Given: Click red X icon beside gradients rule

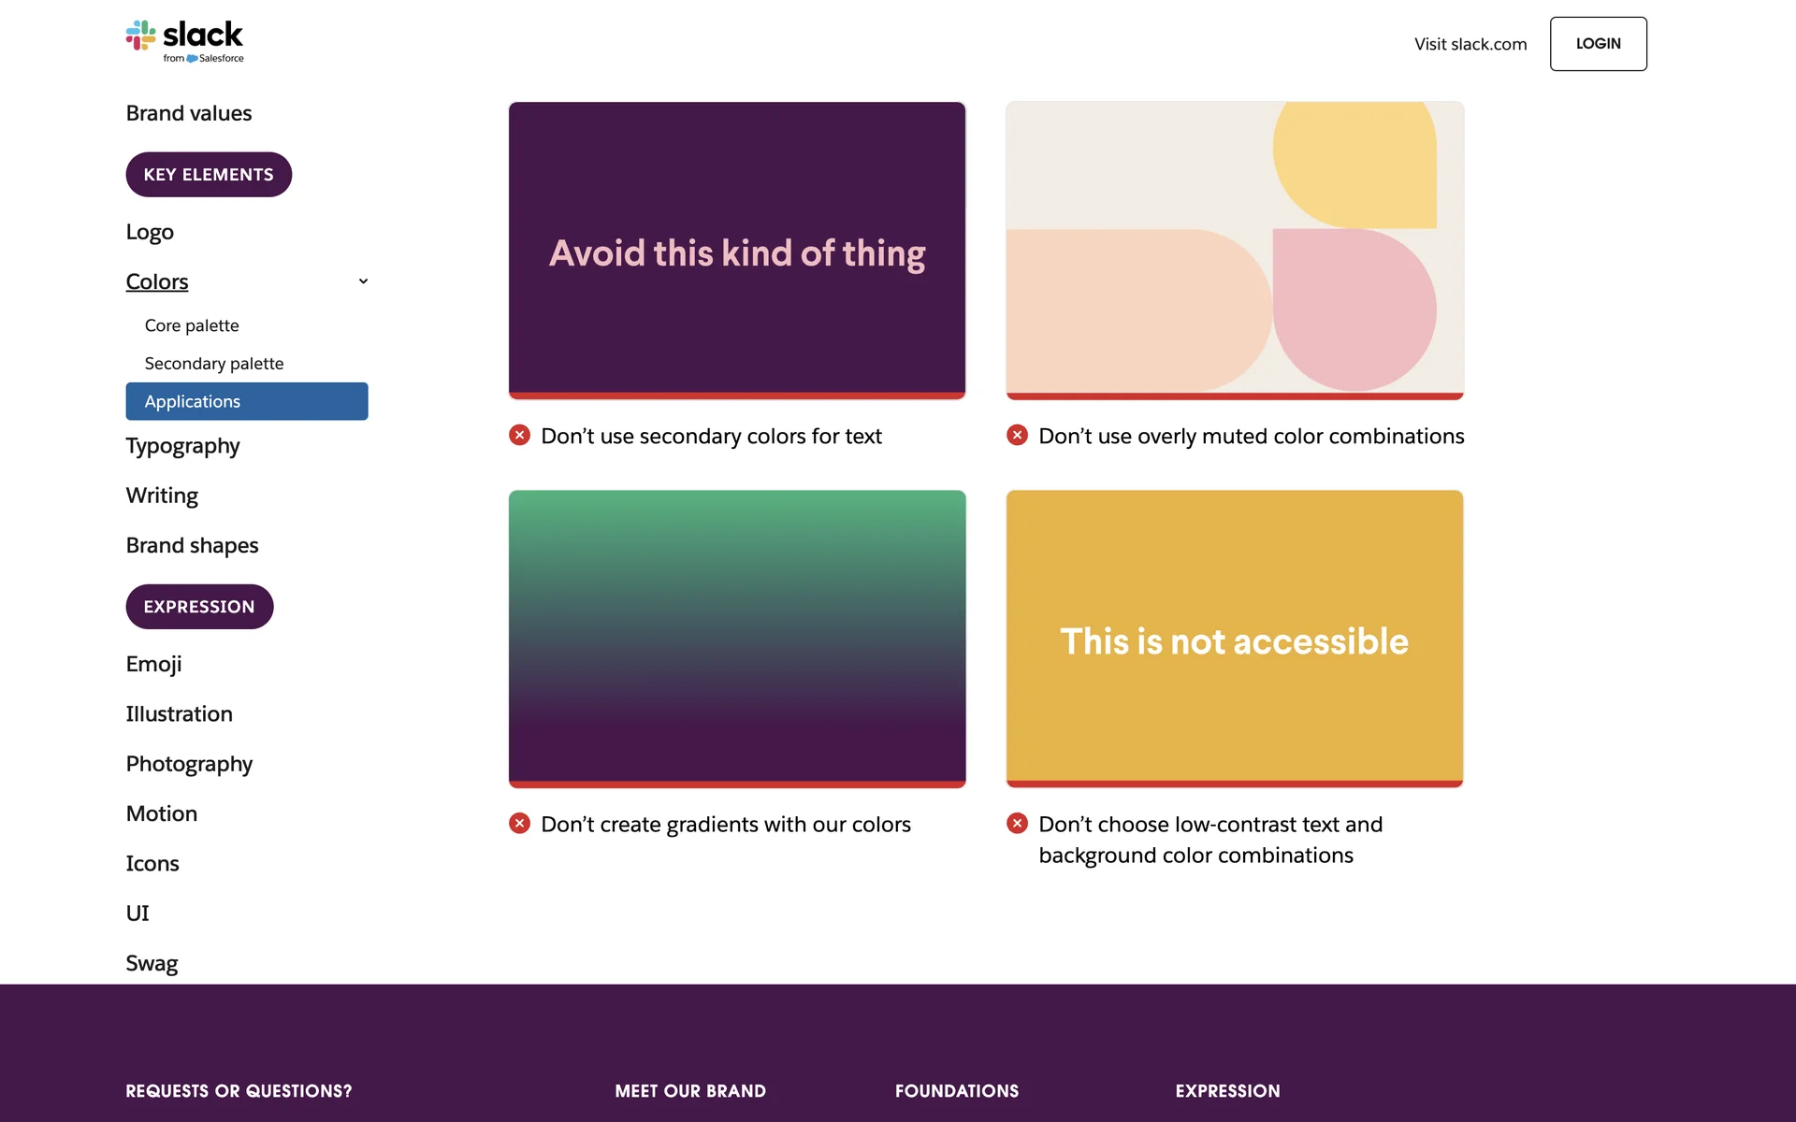Looking at the screenshot, I should pyautogui.click(x=519, y=823).
